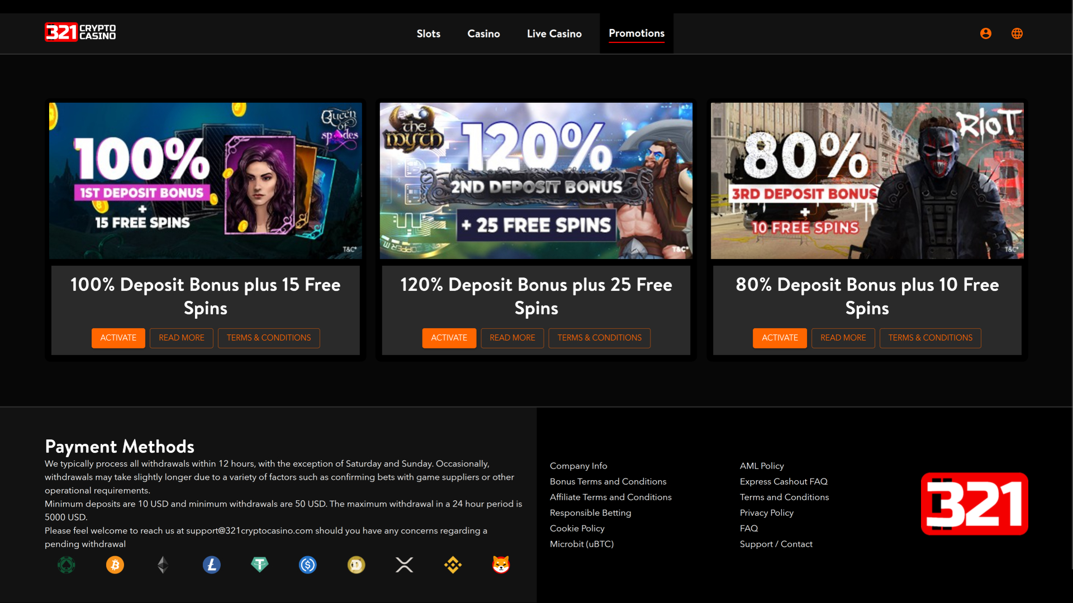Switch to the Live Casino tab
This screenshot has height=603, width=1073.
click(554, 33)
